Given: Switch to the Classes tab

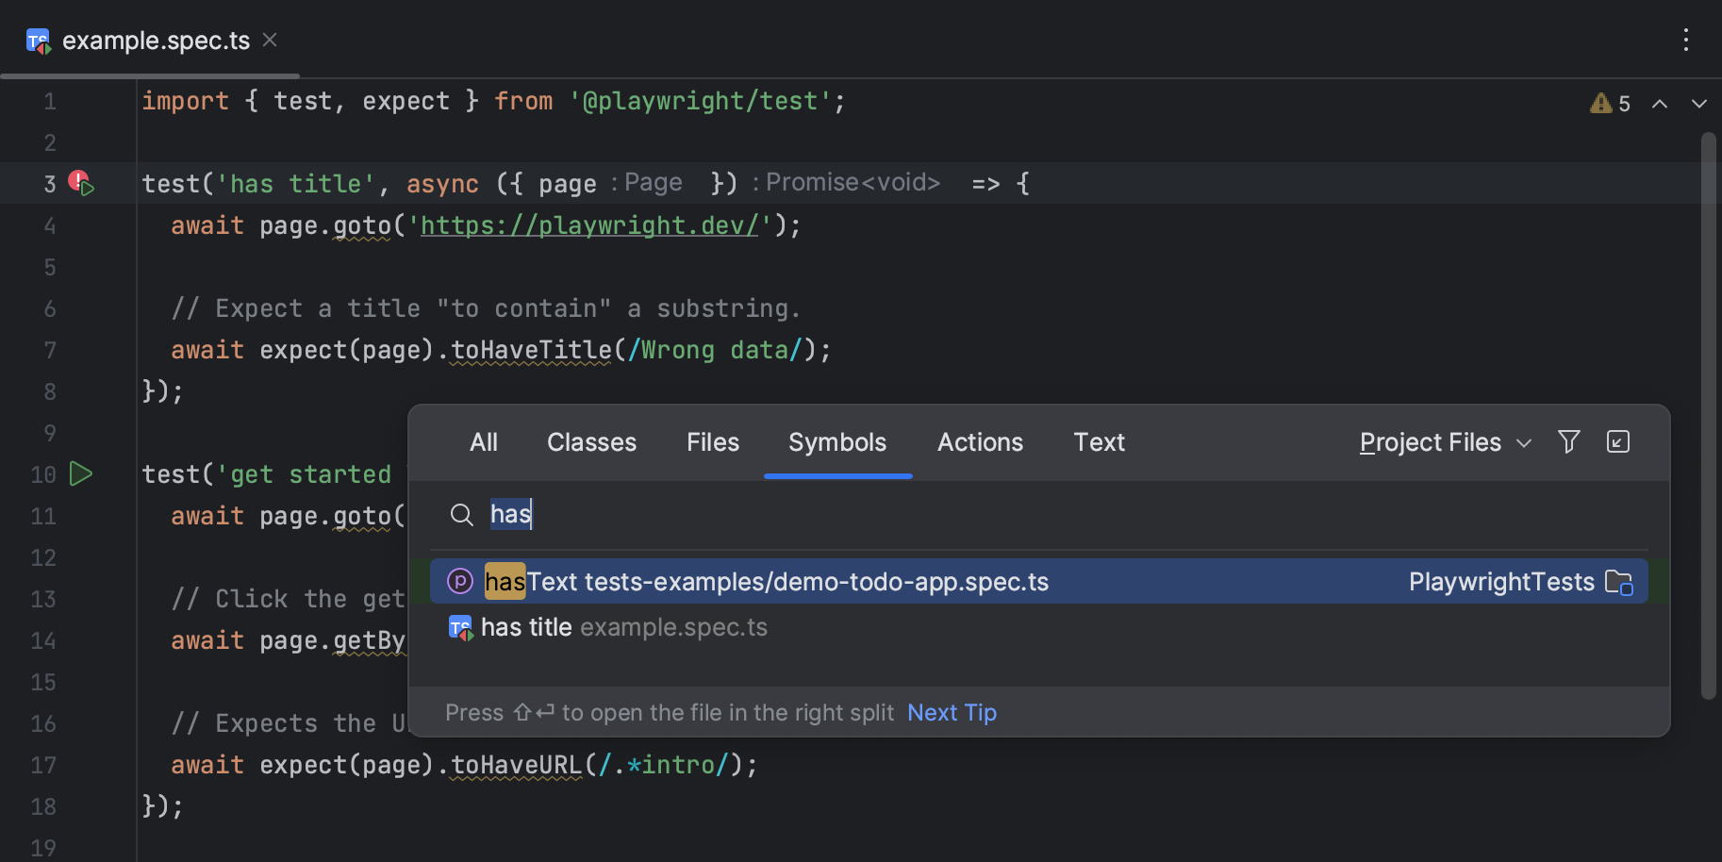Looking at the screenshot, I should pos(591,441).
